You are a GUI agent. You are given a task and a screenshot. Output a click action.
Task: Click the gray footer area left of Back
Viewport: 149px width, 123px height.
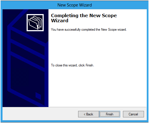click(40, 114)
